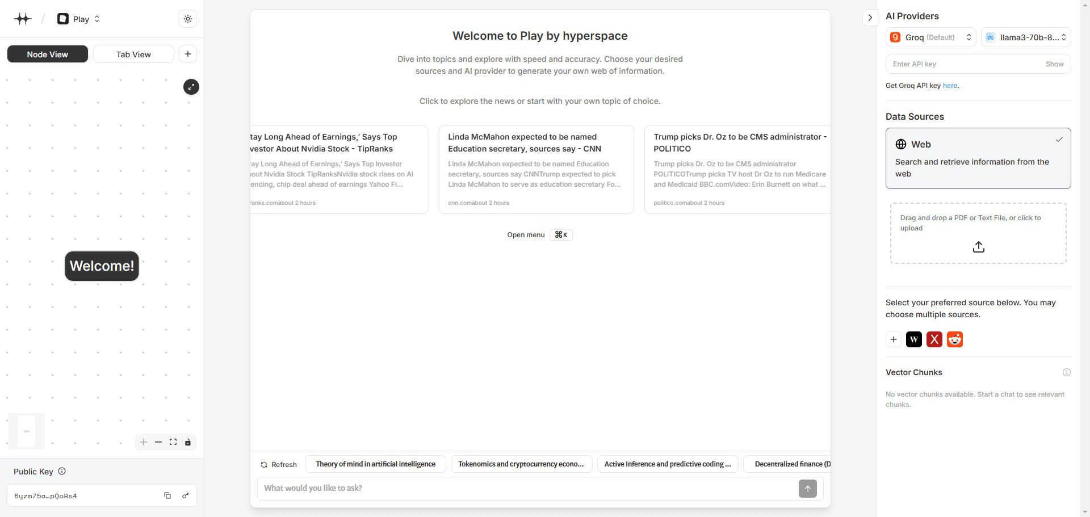Screen dimensions: 1090x517
Task: Click 'politico.com about 2 hours' source text
Action: coord(689,203)
